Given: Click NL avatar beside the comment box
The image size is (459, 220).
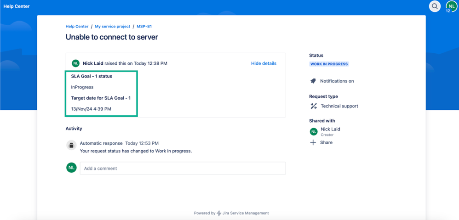Looking at the screenshot, I should point(71,167).
